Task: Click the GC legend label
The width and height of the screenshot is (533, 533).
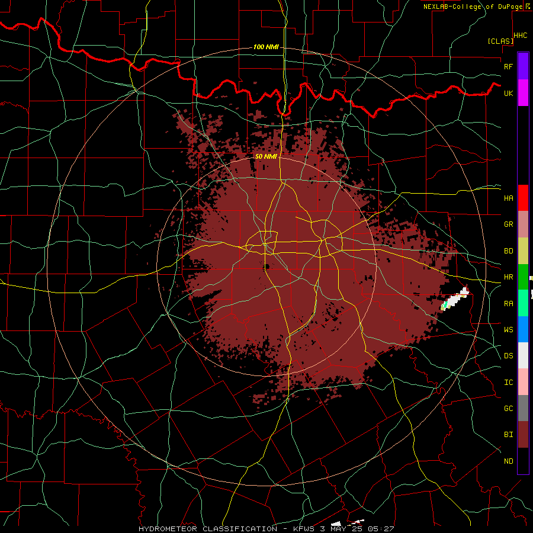Action: (508, 409)
